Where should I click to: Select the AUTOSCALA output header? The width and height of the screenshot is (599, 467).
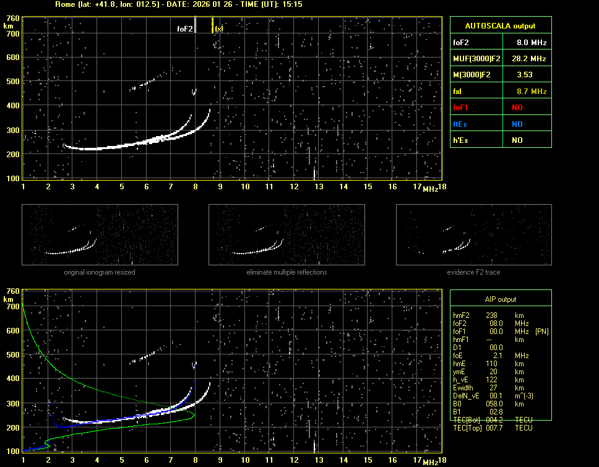tap(500, 26)
